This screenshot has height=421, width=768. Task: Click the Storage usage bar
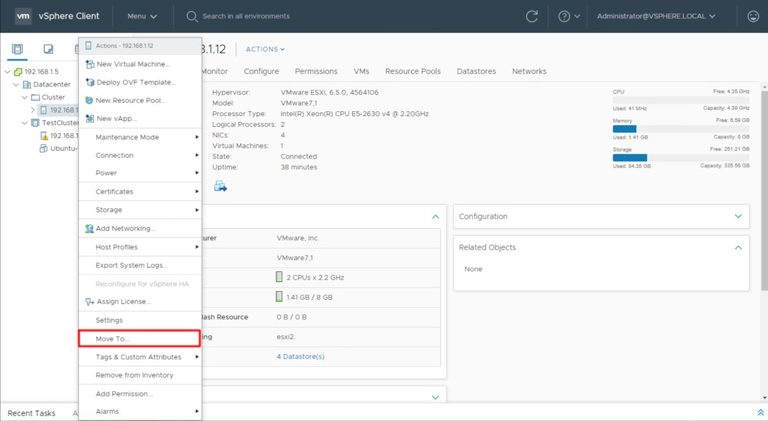(x=681, y=157)
